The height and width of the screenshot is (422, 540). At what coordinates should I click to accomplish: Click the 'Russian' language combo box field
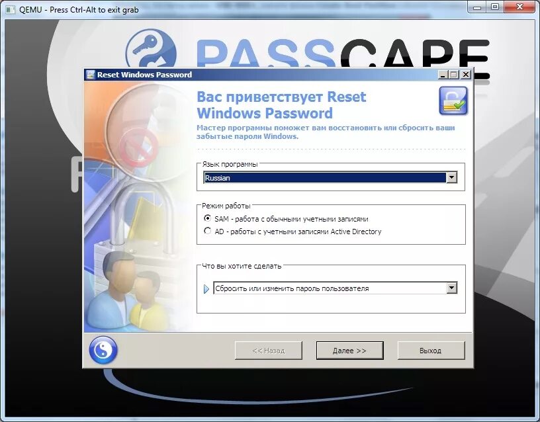(330, 178)
